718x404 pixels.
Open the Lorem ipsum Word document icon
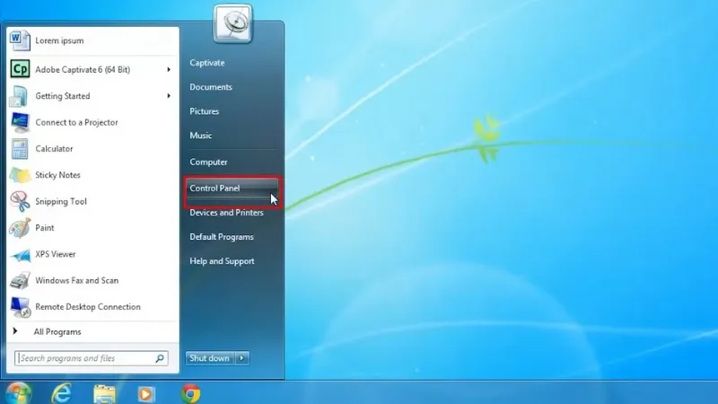20,40
